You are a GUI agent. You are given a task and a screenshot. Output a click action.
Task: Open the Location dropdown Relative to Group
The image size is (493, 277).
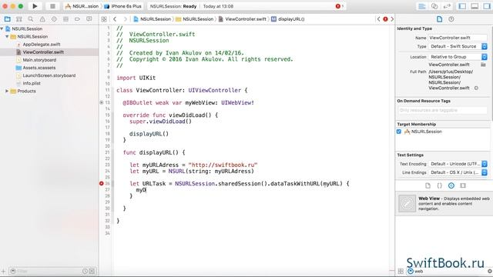click(458, 57)
